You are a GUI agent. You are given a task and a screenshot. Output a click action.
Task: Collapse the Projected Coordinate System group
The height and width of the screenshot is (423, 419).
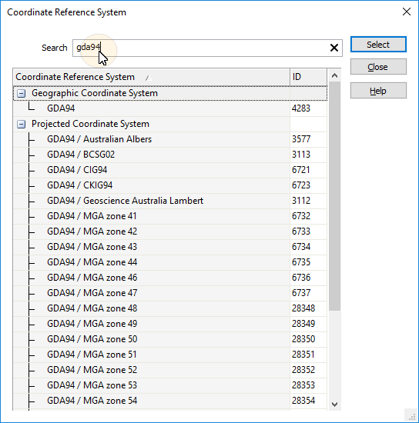click(21, 124)
